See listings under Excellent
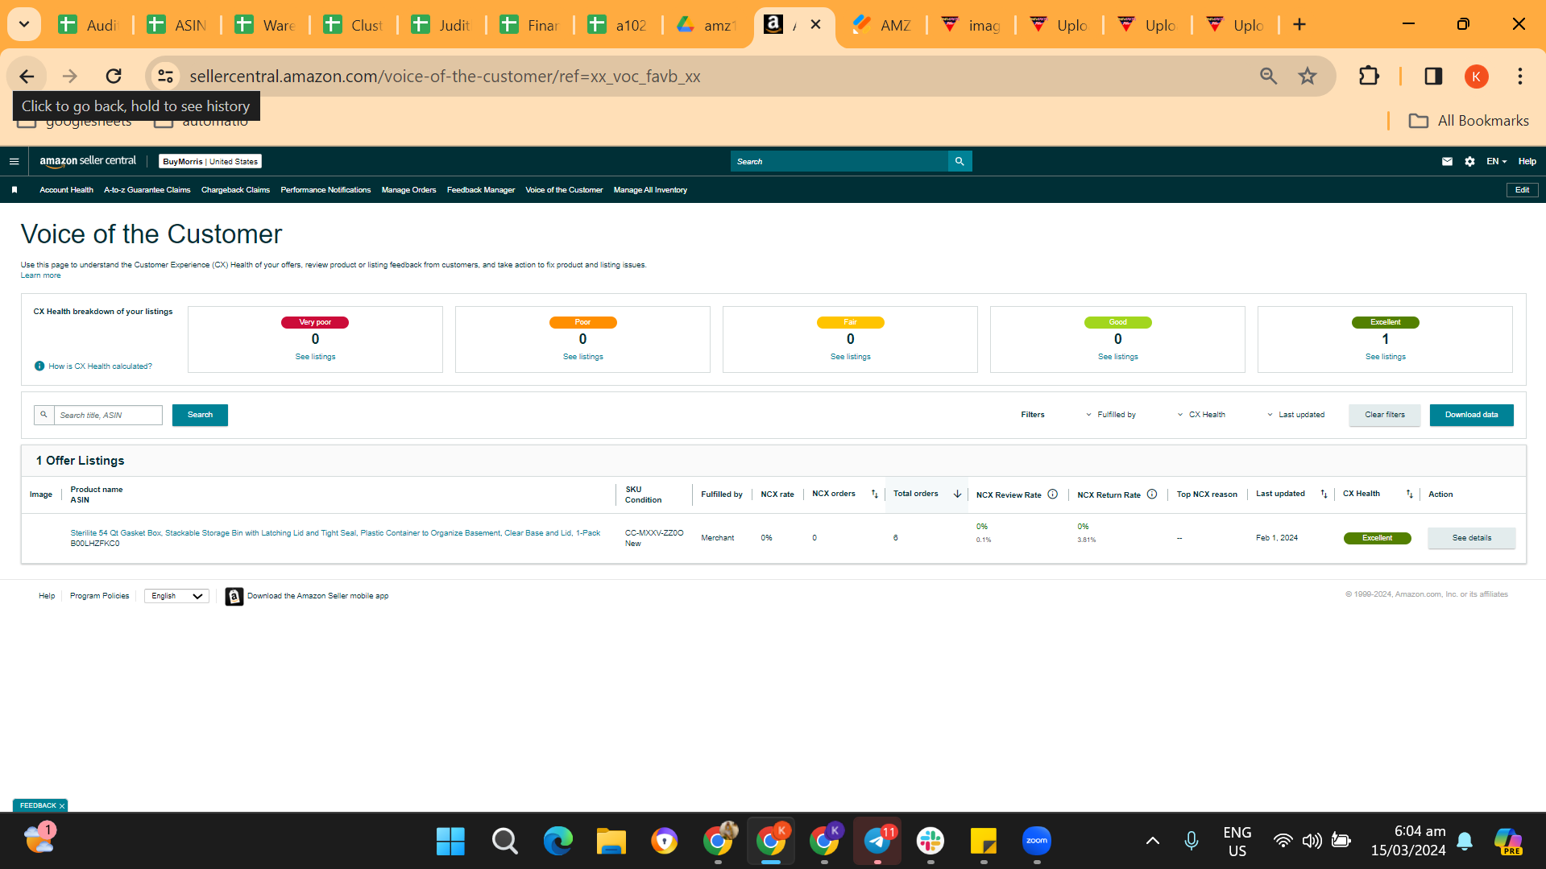 pos(1386,357)
